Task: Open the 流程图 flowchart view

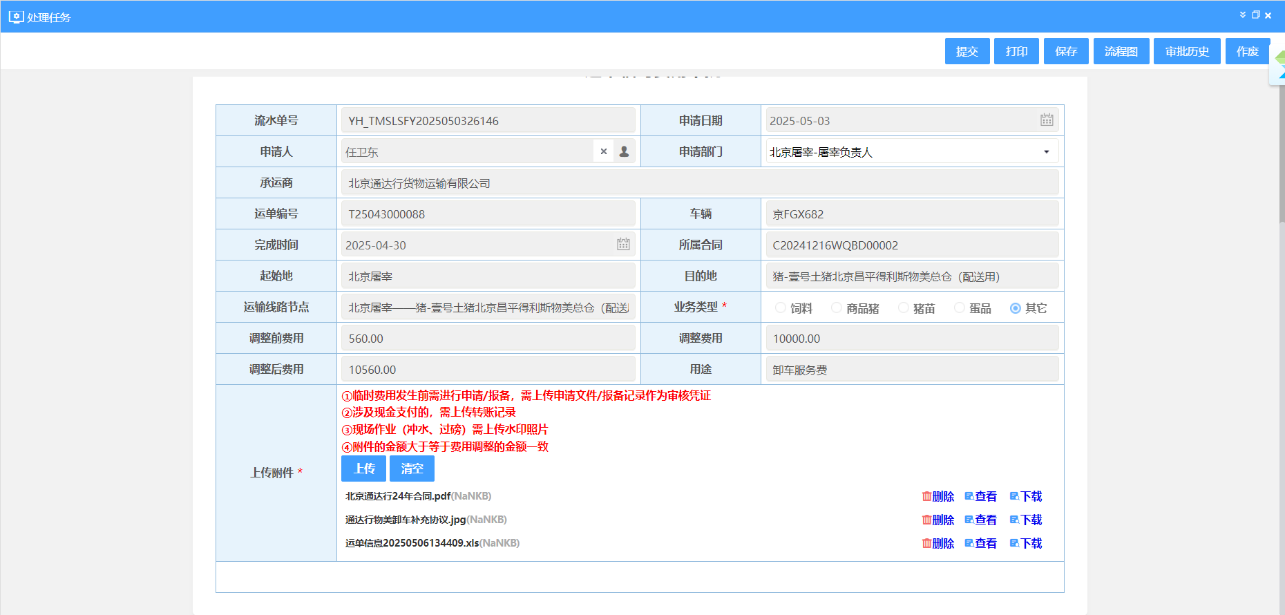Action: [x=1121, y=51]
